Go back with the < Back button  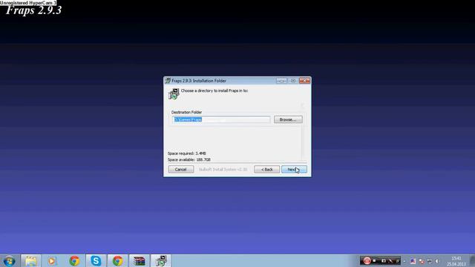pyautogui.click(x=266, y=169)
